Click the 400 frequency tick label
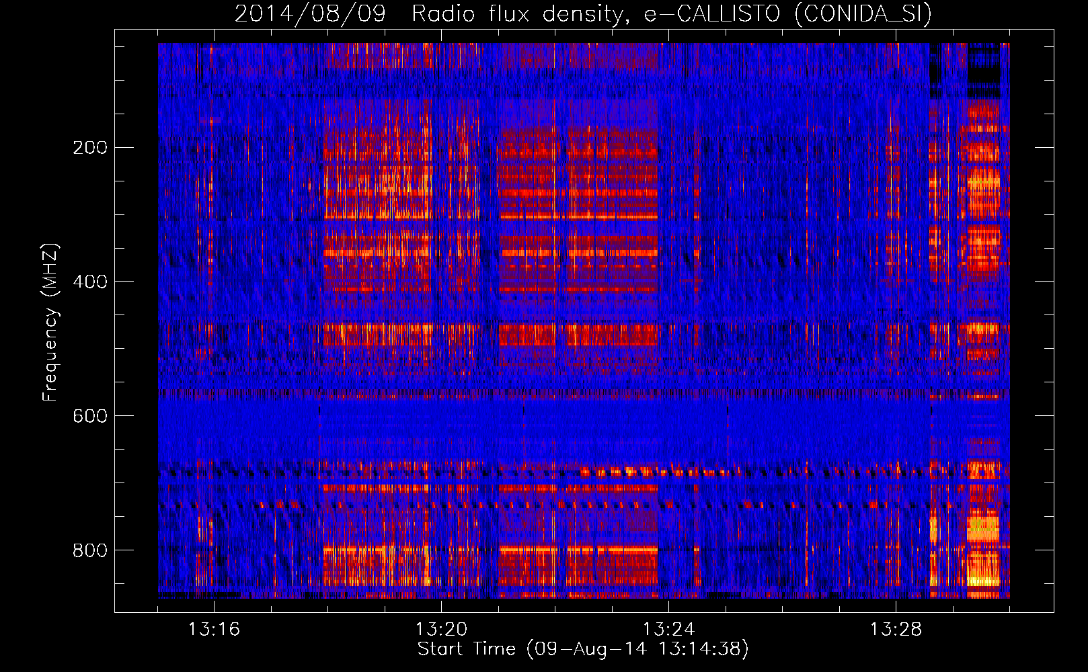 90,282
